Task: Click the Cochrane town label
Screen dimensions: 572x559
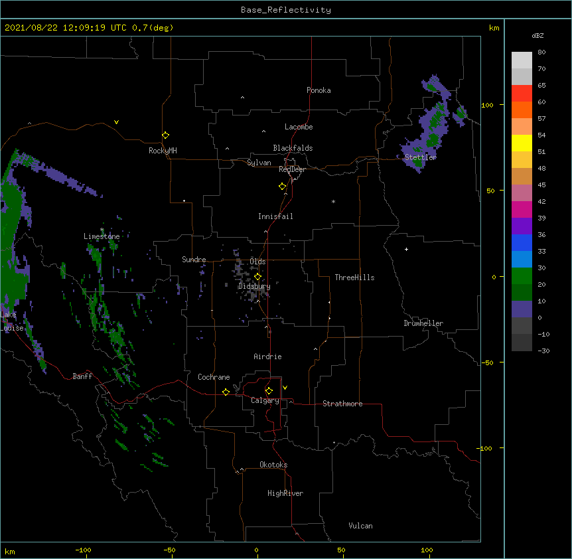Action: coord(214,377)
